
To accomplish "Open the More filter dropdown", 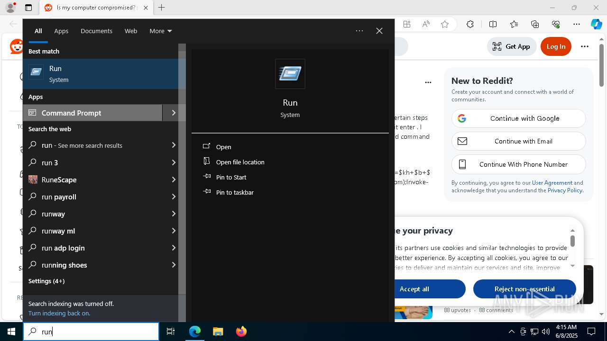I will (160, 31).
